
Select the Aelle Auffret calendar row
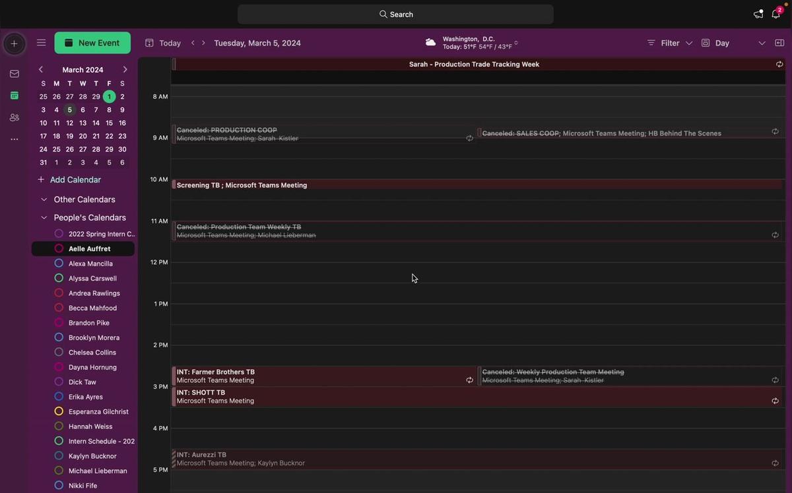(x=83, y=248)
